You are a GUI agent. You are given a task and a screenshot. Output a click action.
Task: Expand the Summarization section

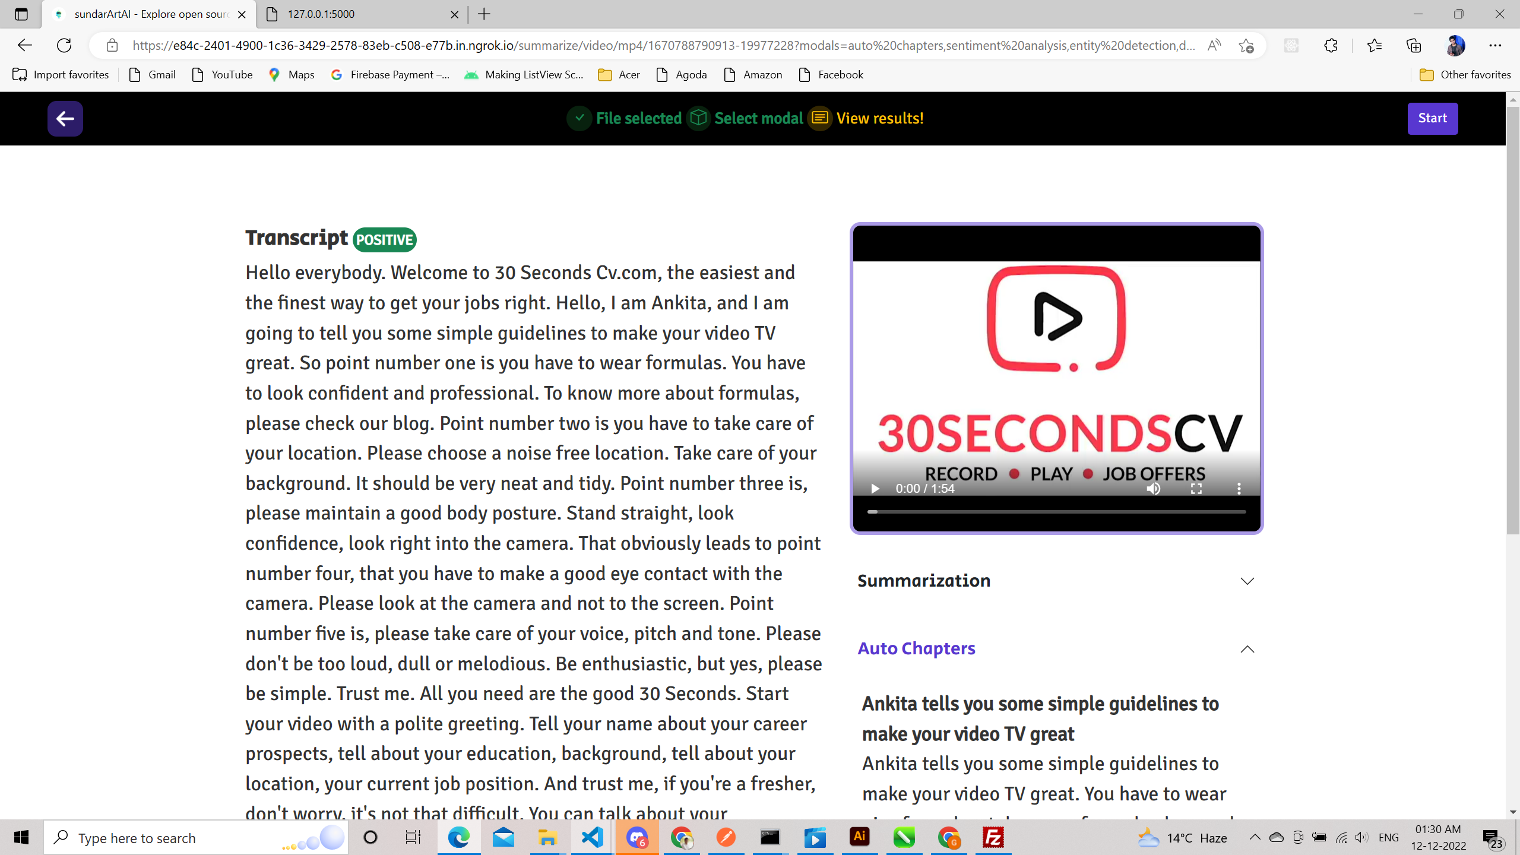pyautogui.click(x=1247, y=581)
